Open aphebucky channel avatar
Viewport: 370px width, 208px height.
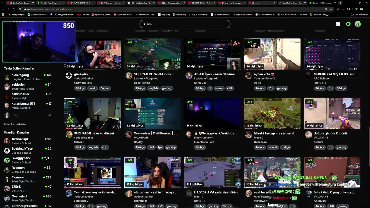69,194
